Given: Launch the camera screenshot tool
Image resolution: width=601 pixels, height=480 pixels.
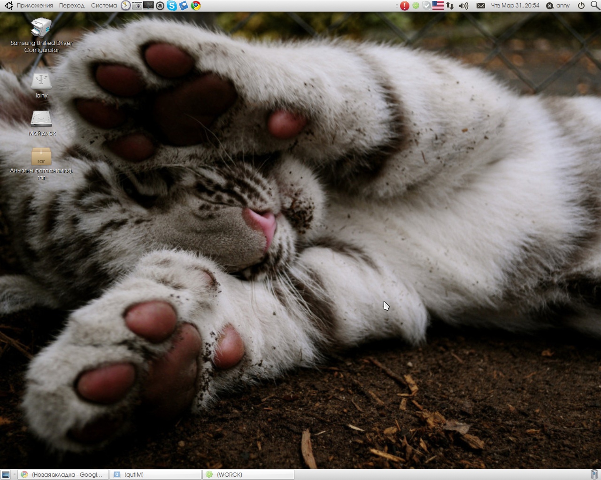Looking at the screenshot, I should (137, 6).
